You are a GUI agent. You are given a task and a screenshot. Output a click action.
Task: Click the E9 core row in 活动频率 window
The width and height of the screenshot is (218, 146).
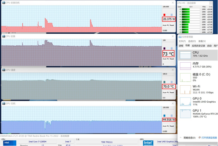[x=196, y=32]
